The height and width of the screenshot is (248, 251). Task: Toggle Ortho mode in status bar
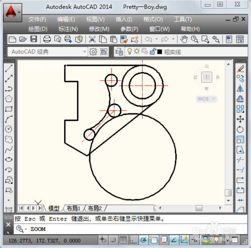click(133, 240)
